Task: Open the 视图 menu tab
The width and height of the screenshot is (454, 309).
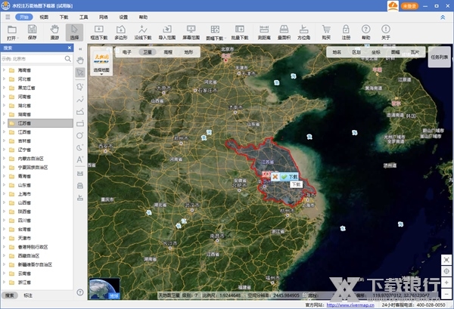Action: point(44,16)
